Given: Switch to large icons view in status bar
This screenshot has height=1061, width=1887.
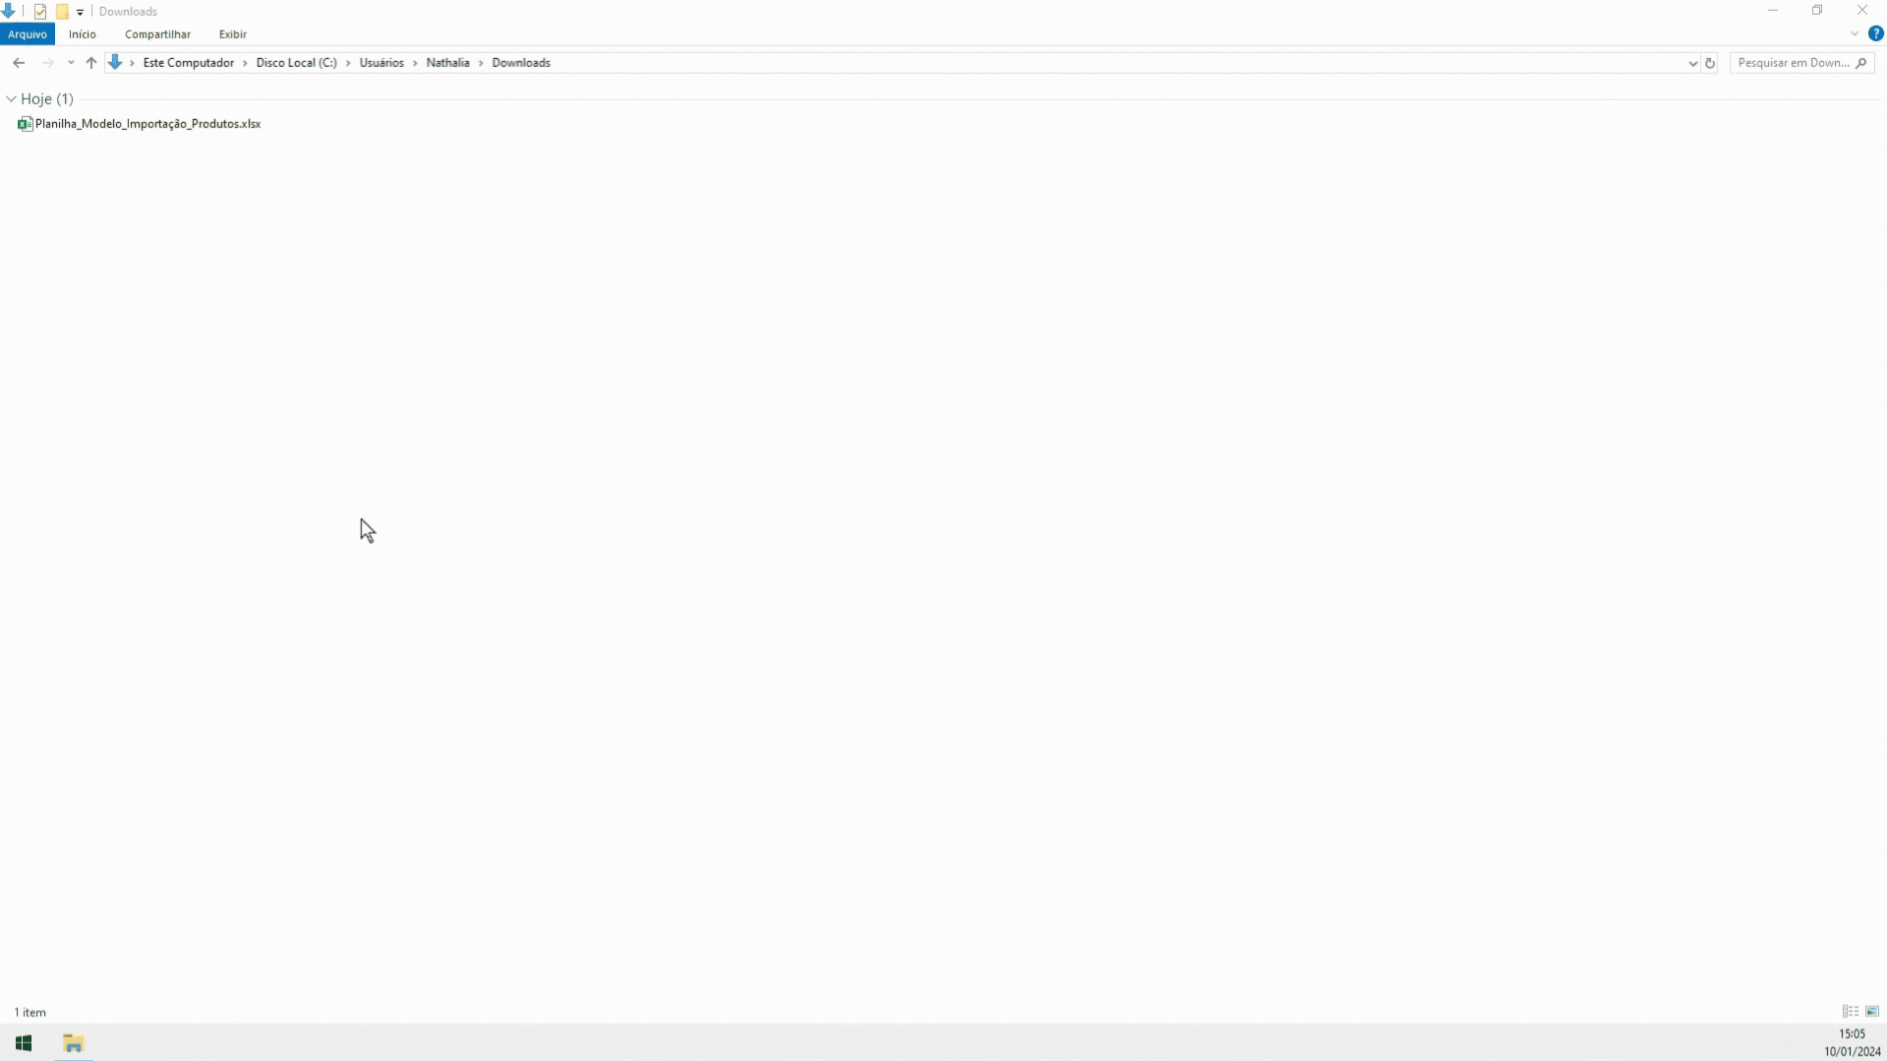Looking at the screenshot, I should (x=1872, y=1012).
